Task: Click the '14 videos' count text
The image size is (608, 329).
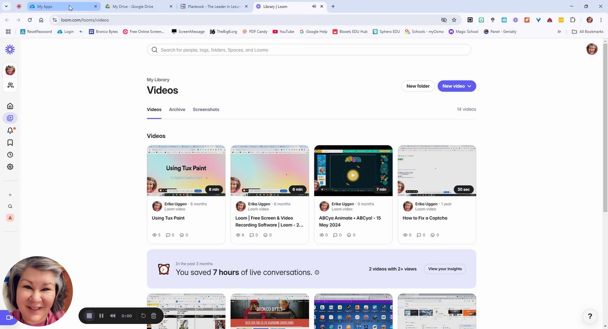Action: pyautogui.click(x=466, y=109)
